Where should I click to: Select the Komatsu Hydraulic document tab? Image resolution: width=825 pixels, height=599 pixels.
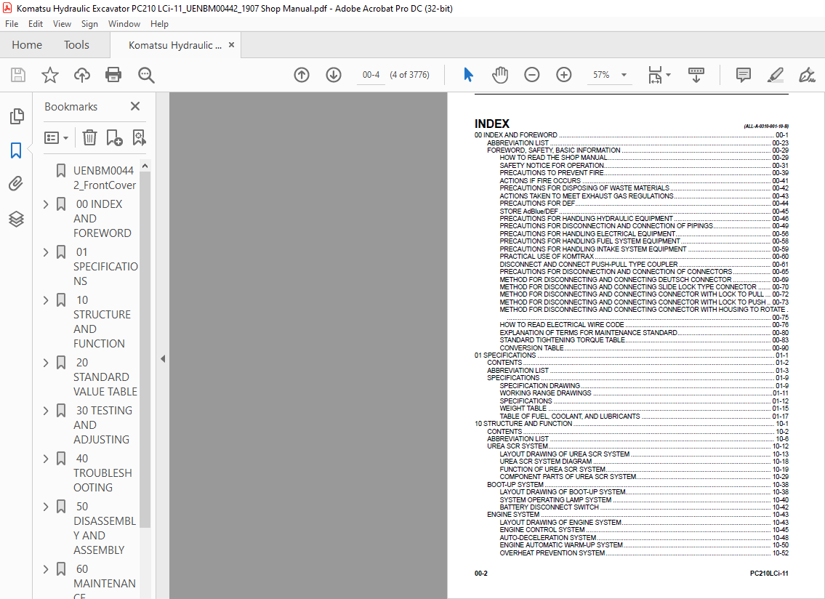tap(174, 45)
